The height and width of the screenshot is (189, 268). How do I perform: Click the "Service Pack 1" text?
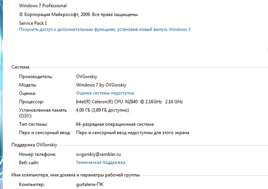pyautogui.click(x=33, y=23)
